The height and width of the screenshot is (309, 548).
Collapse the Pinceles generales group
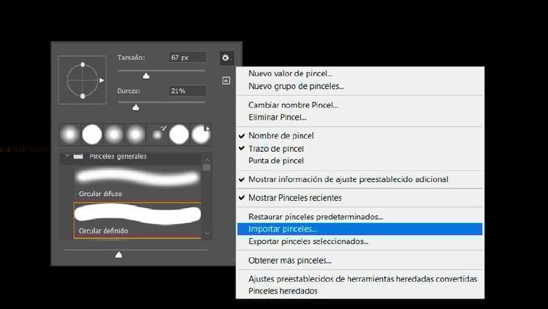click(67, 156)
